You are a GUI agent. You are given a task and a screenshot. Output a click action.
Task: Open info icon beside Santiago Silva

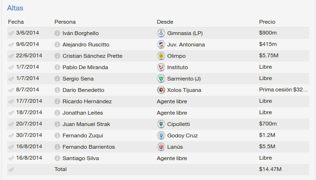click(x=57, y=158)
